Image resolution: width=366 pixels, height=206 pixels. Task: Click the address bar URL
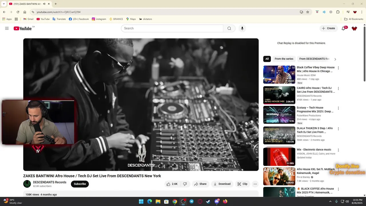[x=59, y=12]
